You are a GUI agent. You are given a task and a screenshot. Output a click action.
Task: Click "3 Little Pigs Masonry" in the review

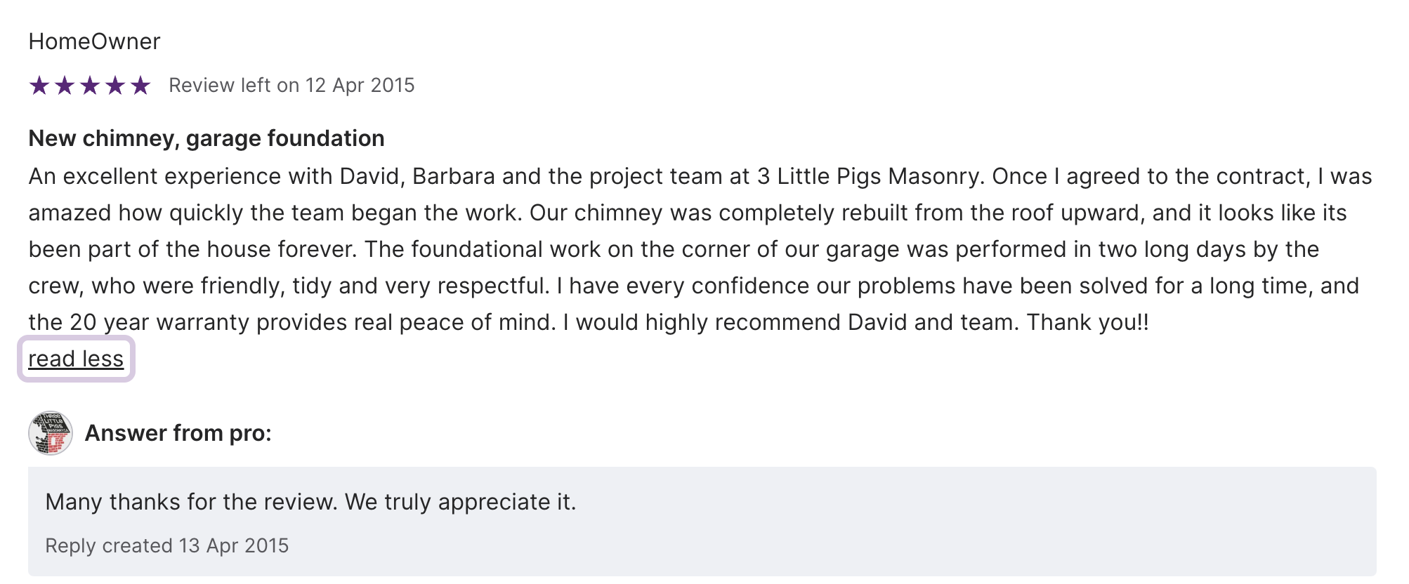click(x=867, y=176)
